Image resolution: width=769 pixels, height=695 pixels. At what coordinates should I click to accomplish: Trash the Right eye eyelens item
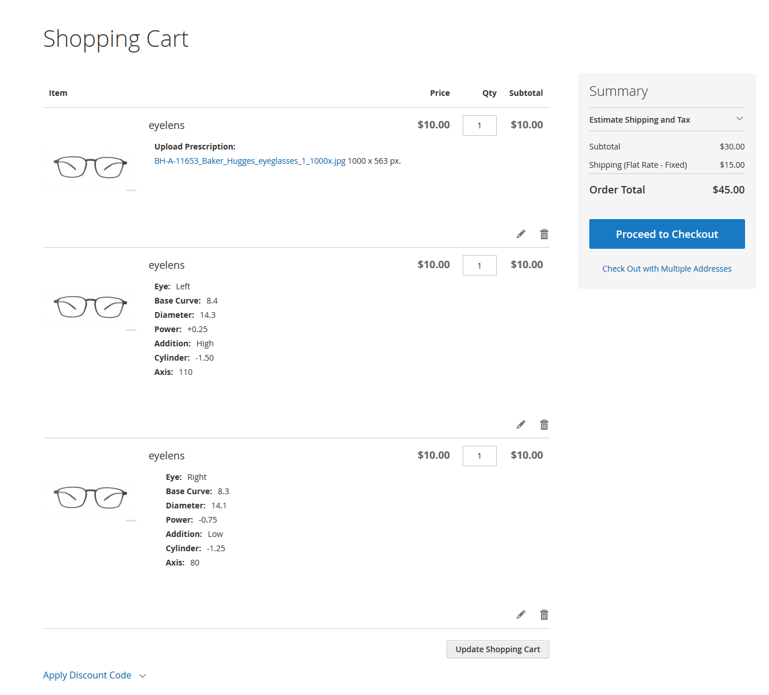click(x=544, y=615)
